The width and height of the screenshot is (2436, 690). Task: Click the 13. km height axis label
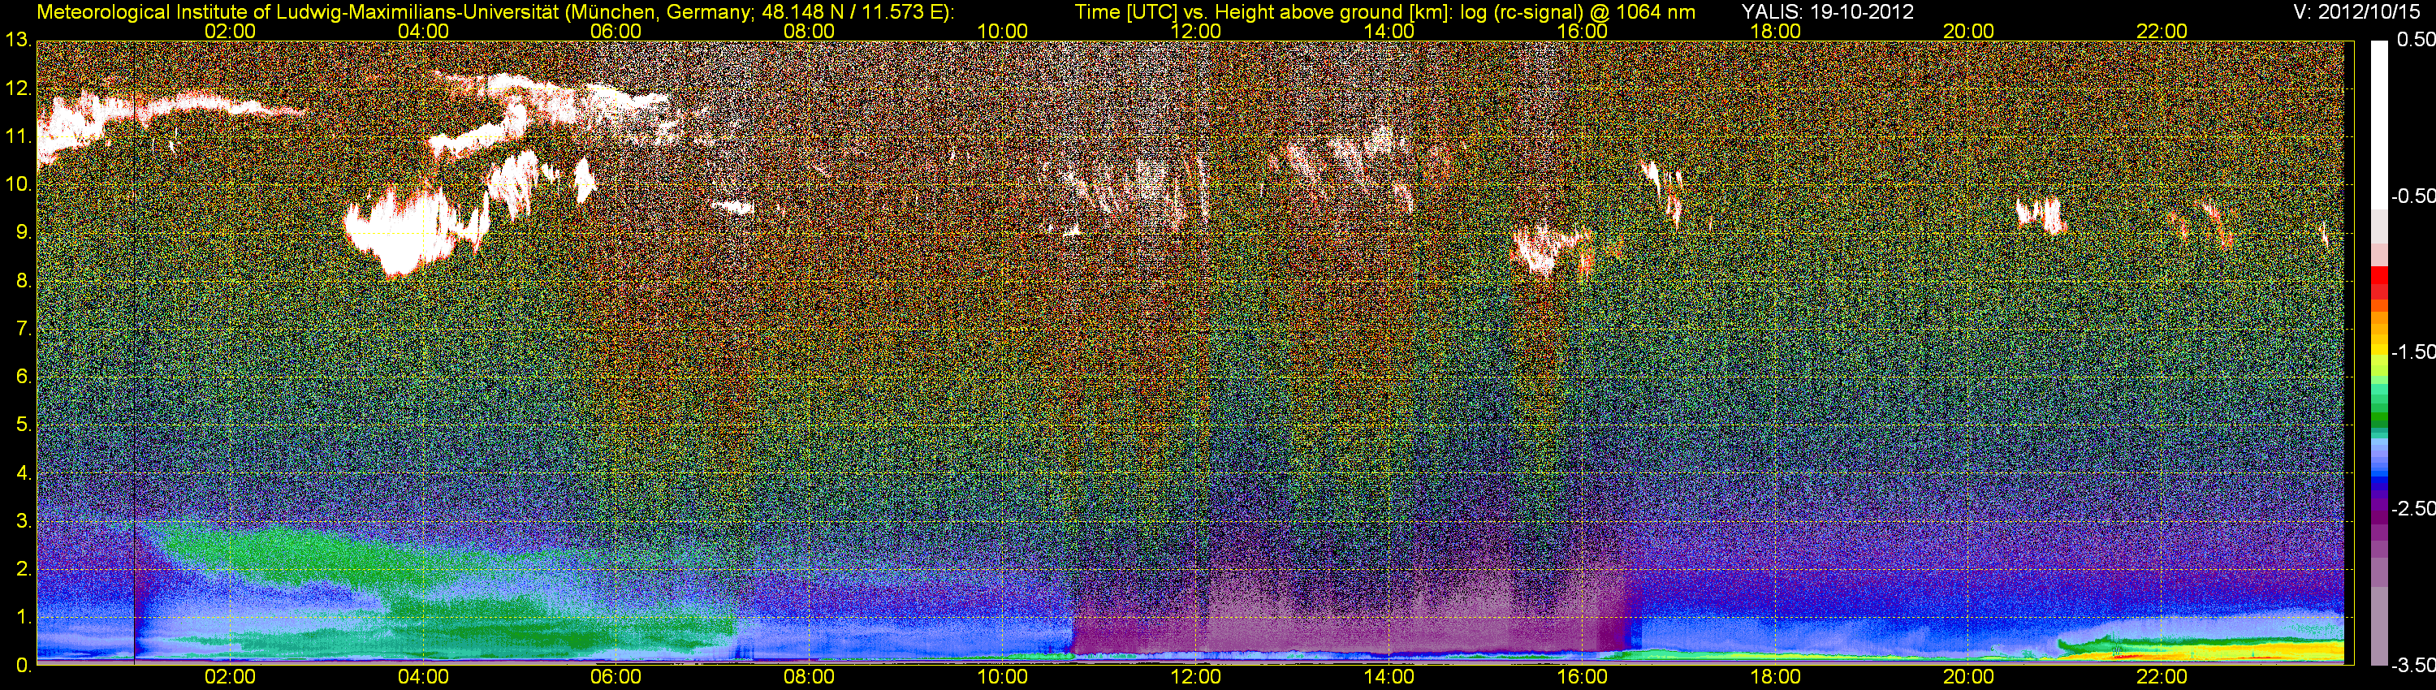[18, 41]
